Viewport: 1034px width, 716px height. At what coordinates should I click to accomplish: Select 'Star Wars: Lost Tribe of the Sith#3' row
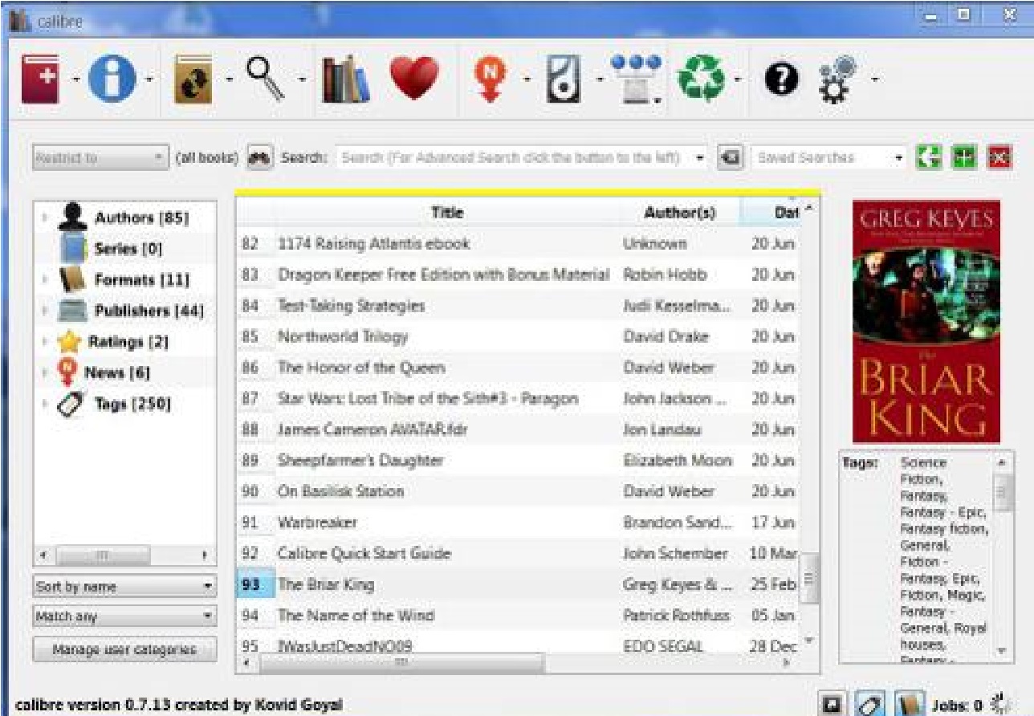519,399
